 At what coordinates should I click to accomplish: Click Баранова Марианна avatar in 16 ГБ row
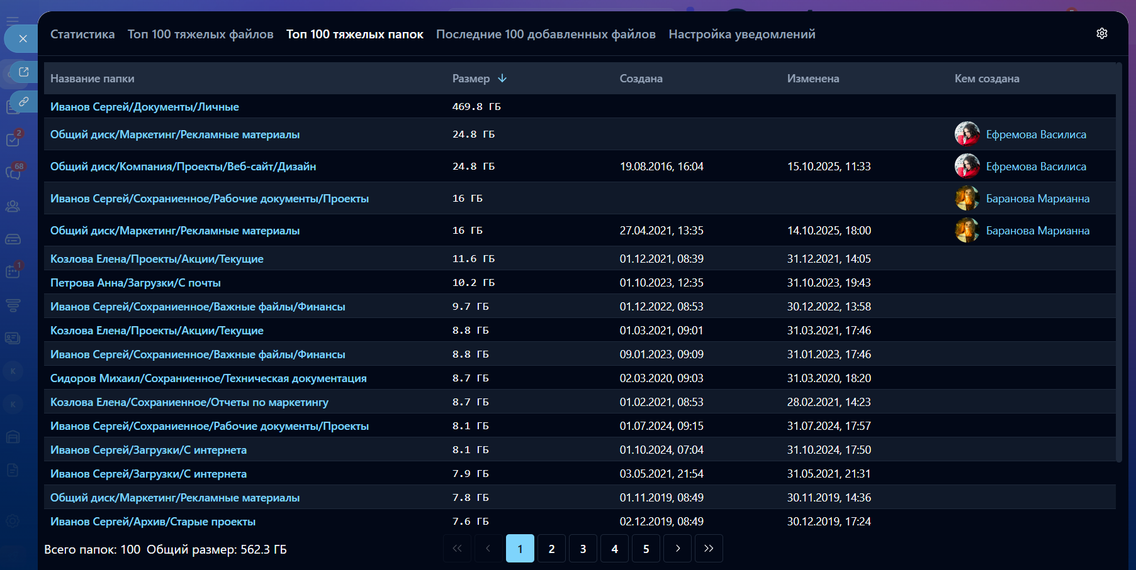967,199
